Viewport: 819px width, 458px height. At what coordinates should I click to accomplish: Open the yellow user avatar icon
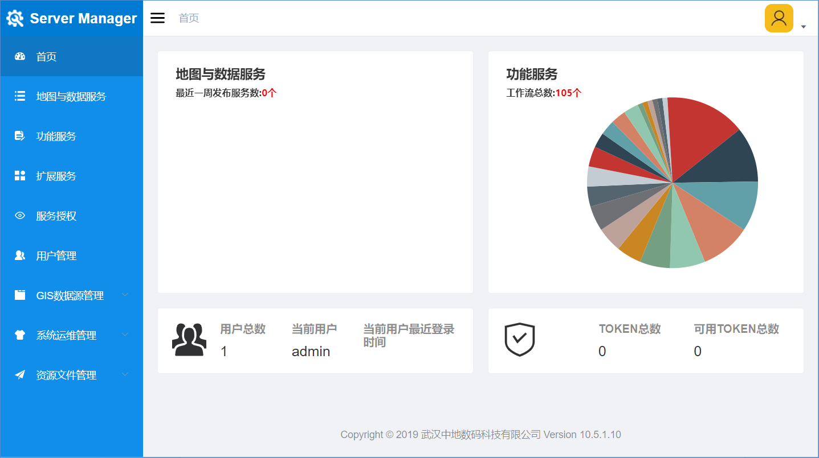point(779,18)
